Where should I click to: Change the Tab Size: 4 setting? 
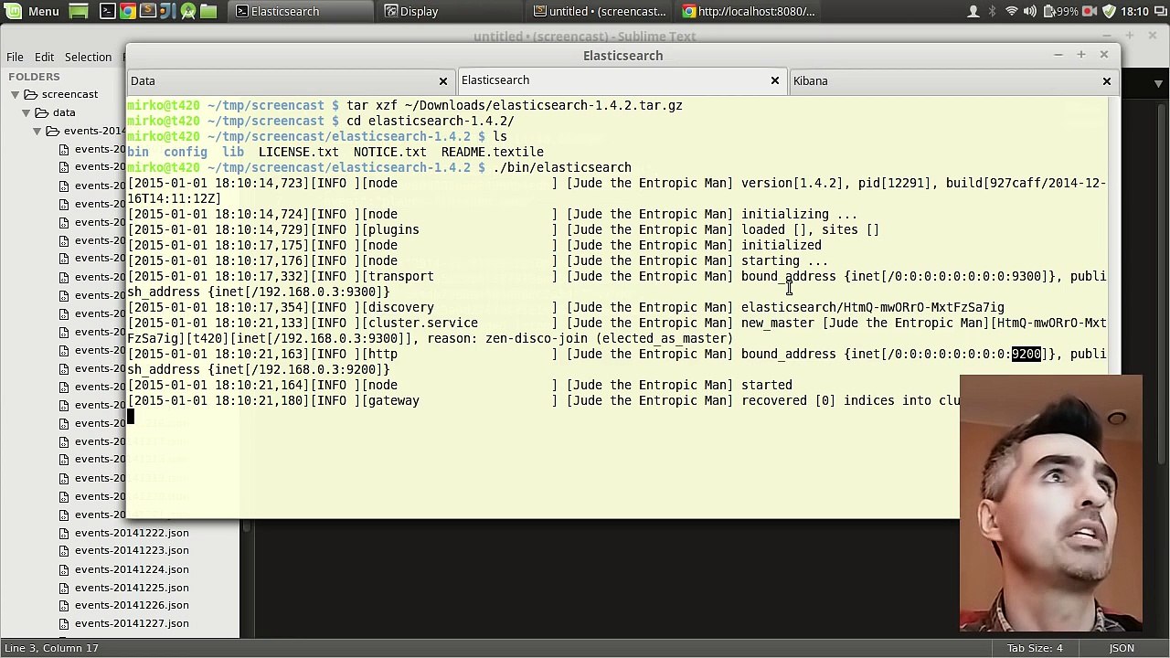coord(1035,648)
